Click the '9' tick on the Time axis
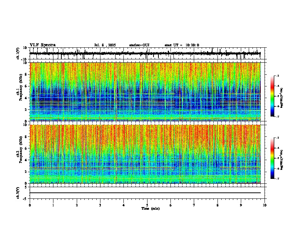The width and height of the screenshot is (298, 230). tap(241, 205)
